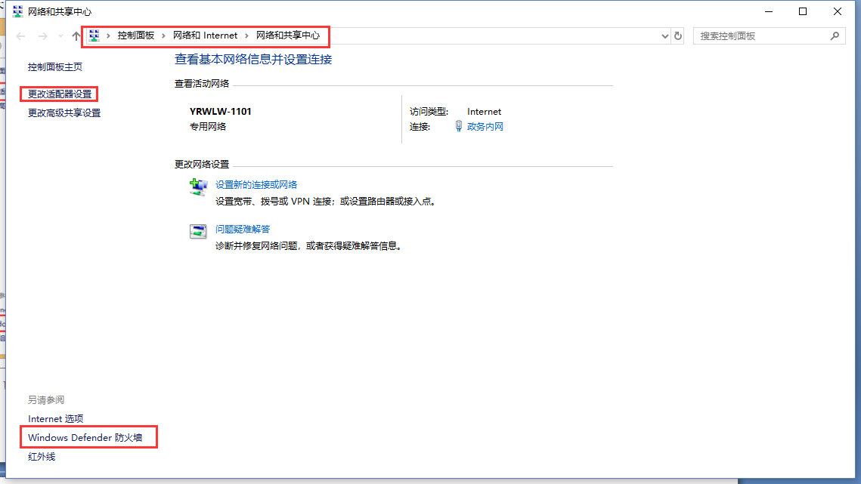The width and height of the screenshot is (861, 484).
Task: Navigate to 控制面板 in the breadcrumb
Action: coord(135,35)
